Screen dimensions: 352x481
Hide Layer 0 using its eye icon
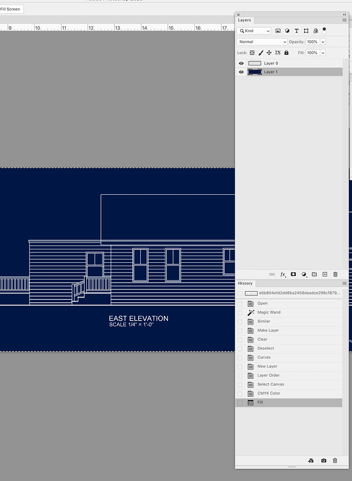(x=241, y=63)
